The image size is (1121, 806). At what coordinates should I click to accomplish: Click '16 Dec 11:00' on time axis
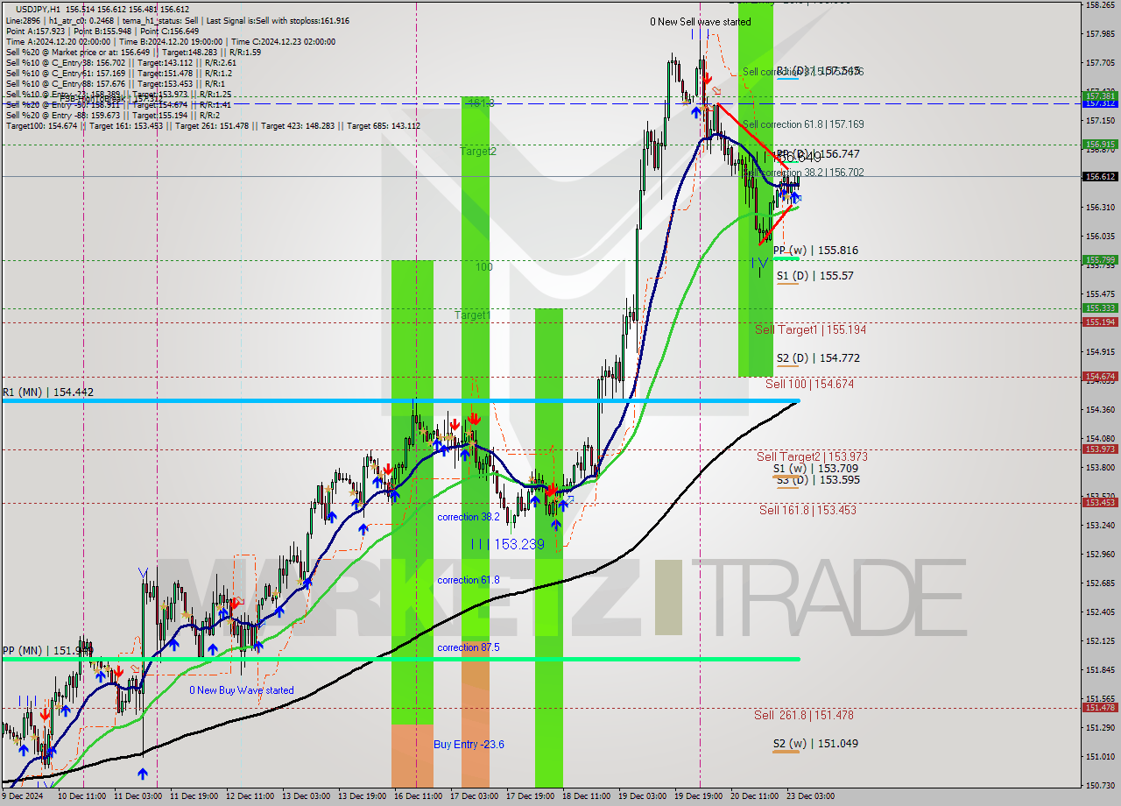[419, 796]
